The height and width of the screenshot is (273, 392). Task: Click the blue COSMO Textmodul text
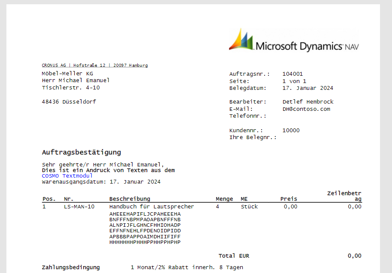pyautogui.click(x=67, y=176)
